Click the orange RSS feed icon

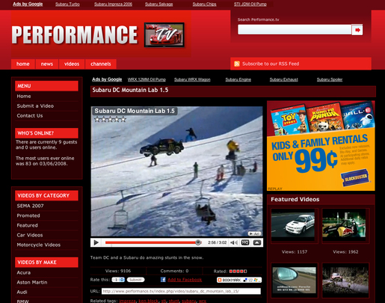[x=237, y=64]
